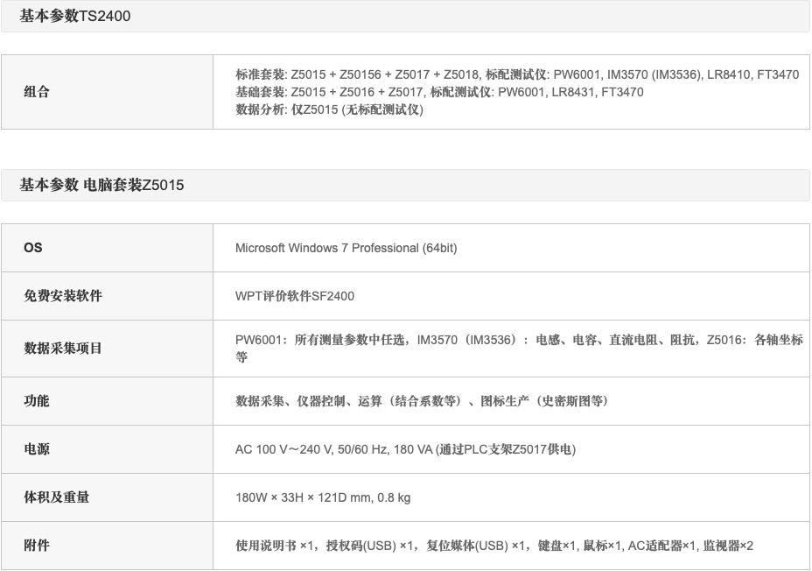Click the 数据分析: 仅Z5015 line
812x571 pixels.
point(329,109)
